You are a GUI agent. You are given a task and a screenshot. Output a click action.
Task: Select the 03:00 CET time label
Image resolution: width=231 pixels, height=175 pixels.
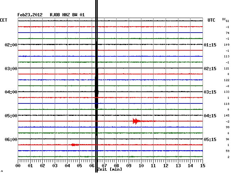coord(11,69)
